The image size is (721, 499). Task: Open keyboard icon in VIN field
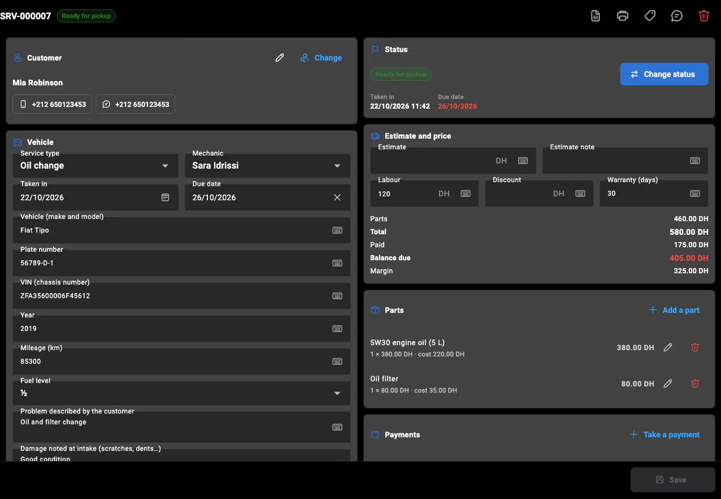pos(337,296)
